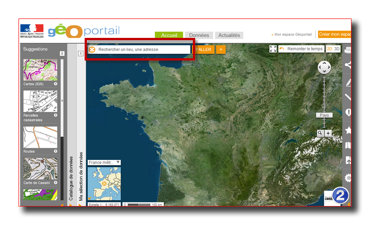Viewport: 370px width, 225px height.
Task: Select the Parcelles cadastrales thumbnail
Action: click(40, 101)
